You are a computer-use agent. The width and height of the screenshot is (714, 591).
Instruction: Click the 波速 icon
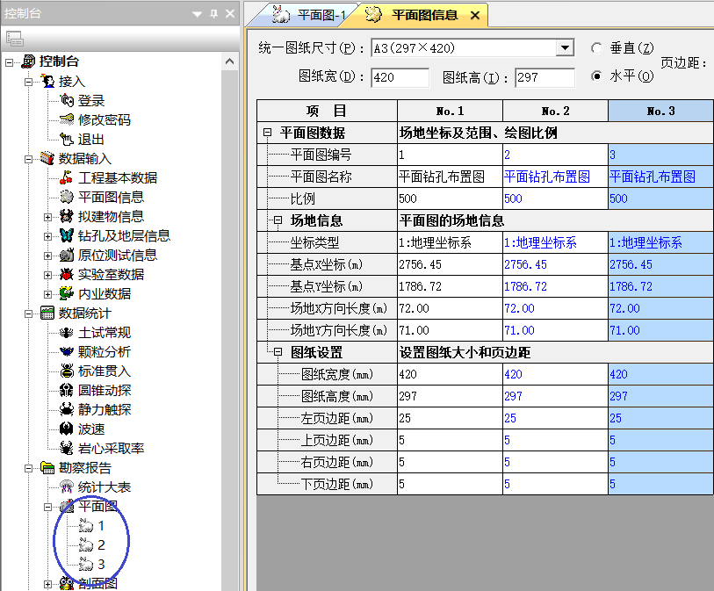tap(67, 429)
